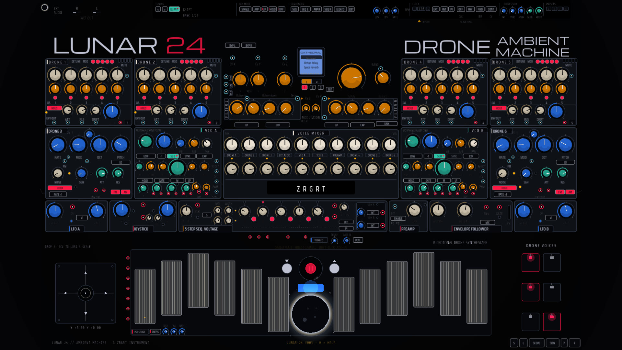Click the large blue level knob in Drone 1
Viewport: 622px width, 350px height.
(112, 111)
